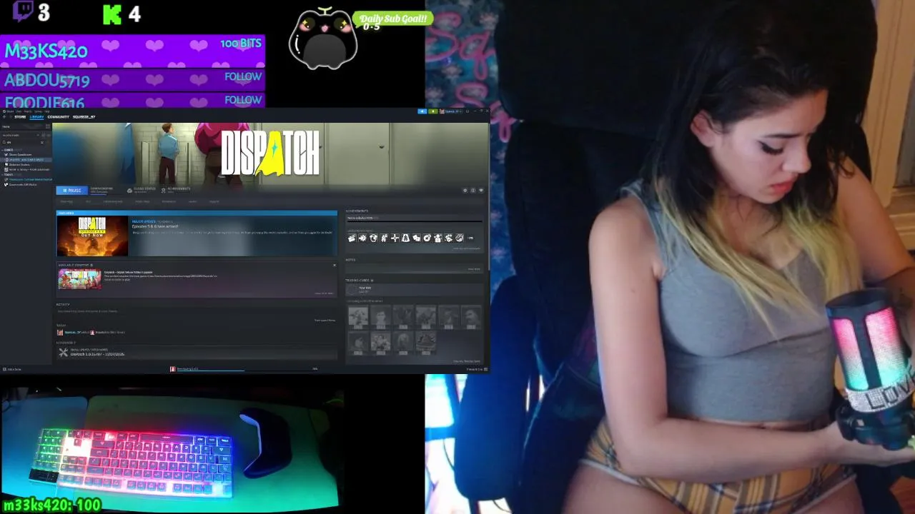Open the SQUEEZE_97 profile tab
The width and height of the screenshot is (915, 514).
[x=84, y=117]
